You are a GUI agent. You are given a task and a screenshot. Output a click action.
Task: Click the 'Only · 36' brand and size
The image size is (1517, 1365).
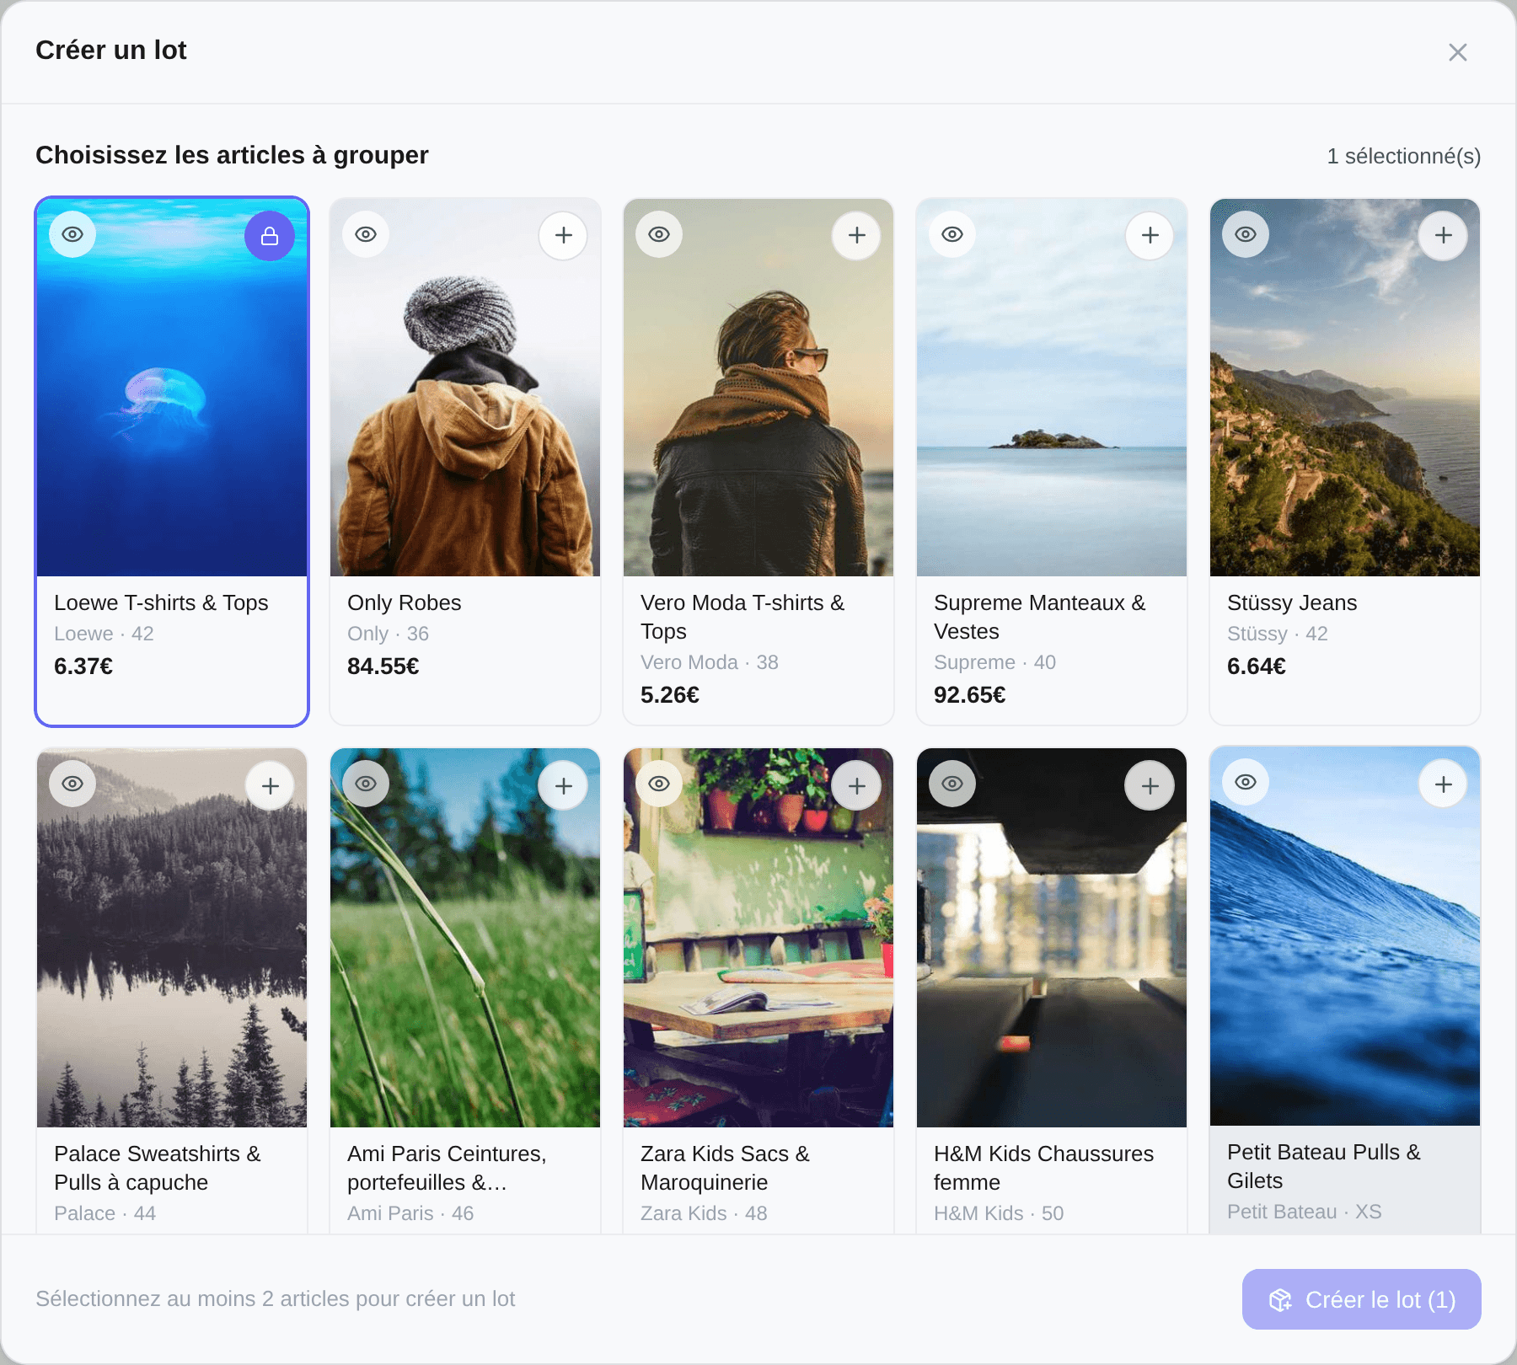[x=388, y=634]
